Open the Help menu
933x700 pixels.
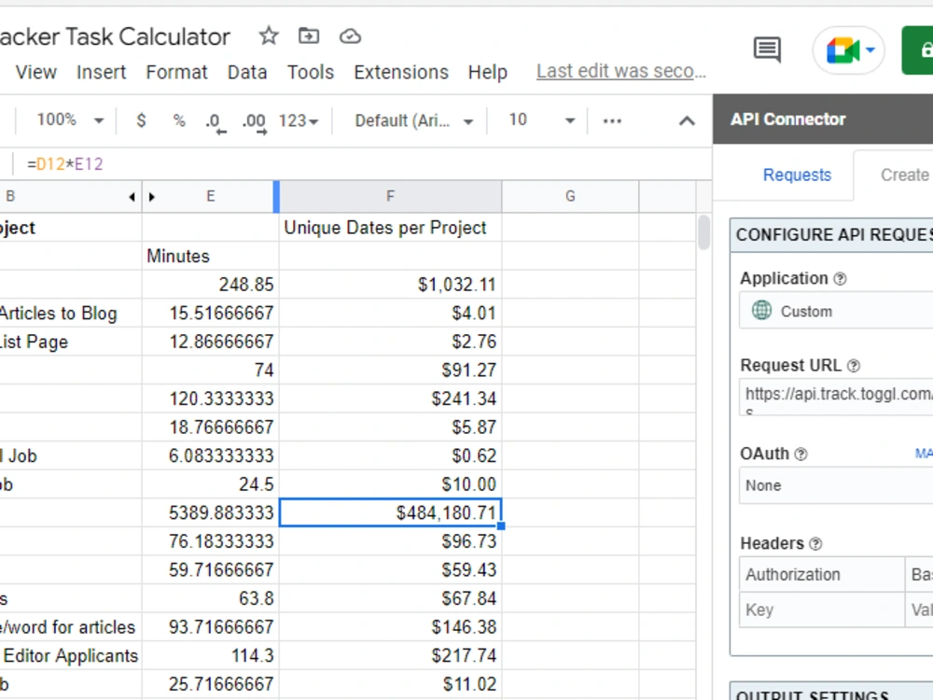pyautogui.click(x=487, y=72)
